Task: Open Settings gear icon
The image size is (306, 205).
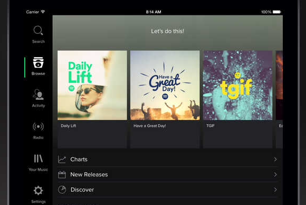Action: pyautogui.click(x=38, y=190)
